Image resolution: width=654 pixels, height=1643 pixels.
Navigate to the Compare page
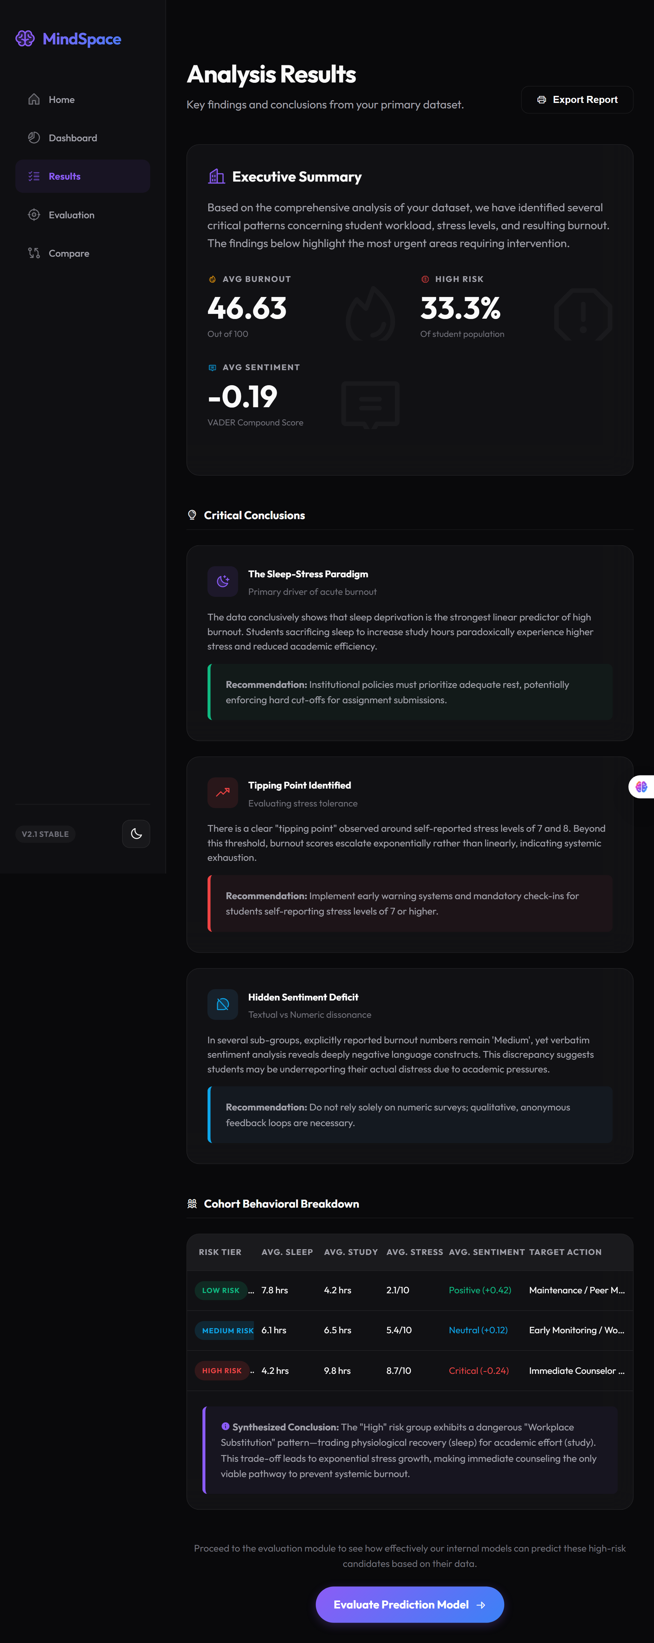coord(83,253)
